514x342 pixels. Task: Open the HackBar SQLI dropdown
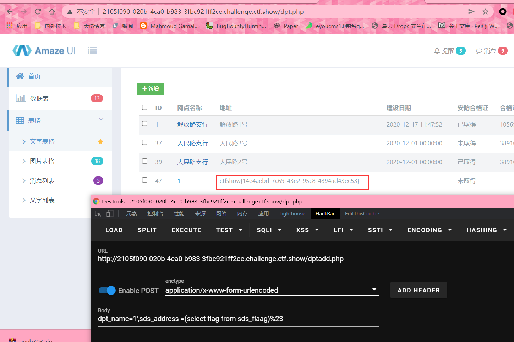(269, 230)
